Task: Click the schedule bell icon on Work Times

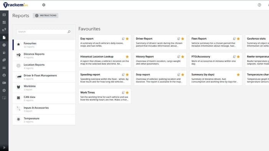Action: pyautogui.click(x=123, y=92)
